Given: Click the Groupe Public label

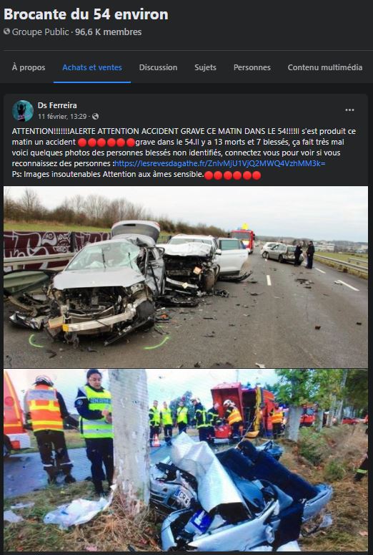Looking at the screenshot, I should (x=40, y=32).
